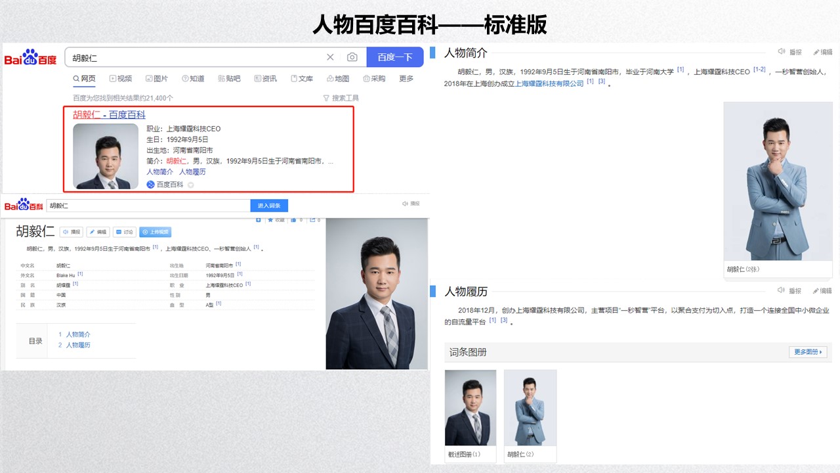The width and height of the screenshot is (840, 473).
Task: Click the search result portrait thumbnail
Action: click(x=106, y=156)
